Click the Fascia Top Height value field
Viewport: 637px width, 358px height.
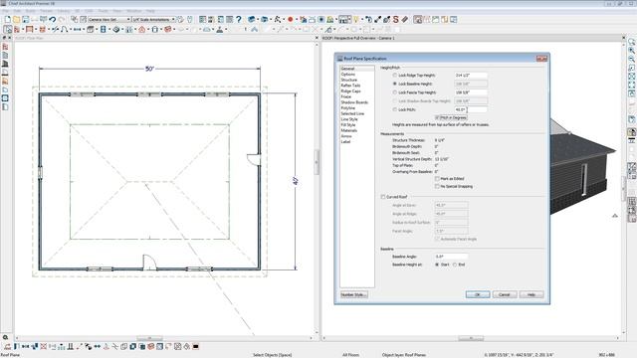point(471,92)
